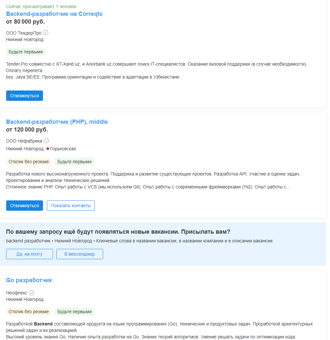
Task: Subscribe via Да, на почту button
Action: coord(29,254)
